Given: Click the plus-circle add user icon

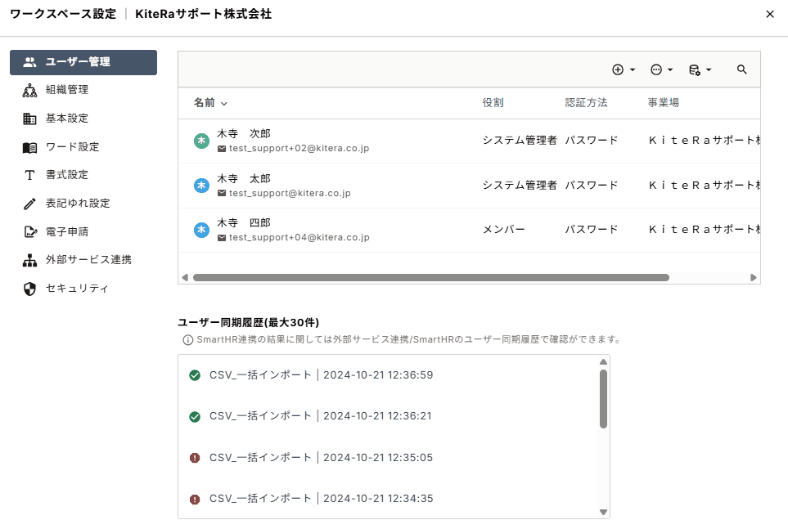Looking at the screenshot, I should click(618, 69).
